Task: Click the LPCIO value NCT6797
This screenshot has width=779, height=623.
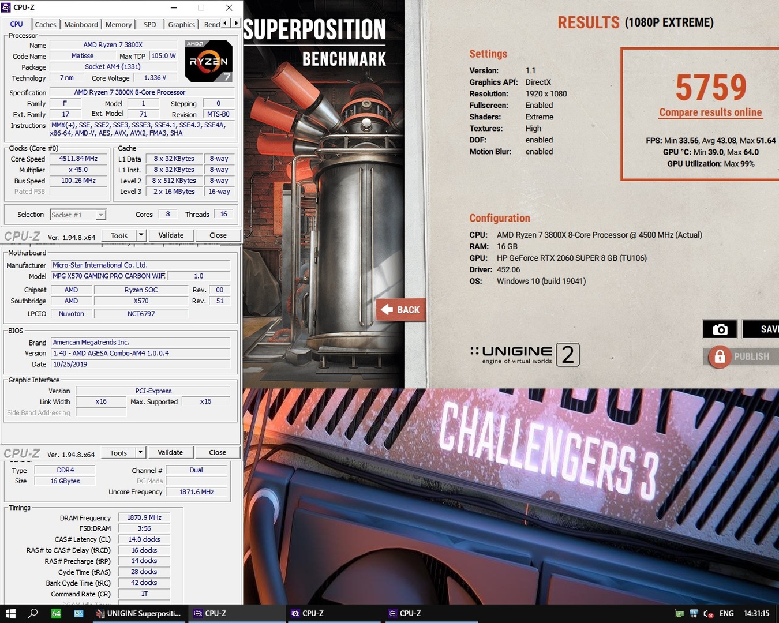Action: pyautogui.click(x=141, y=314)
